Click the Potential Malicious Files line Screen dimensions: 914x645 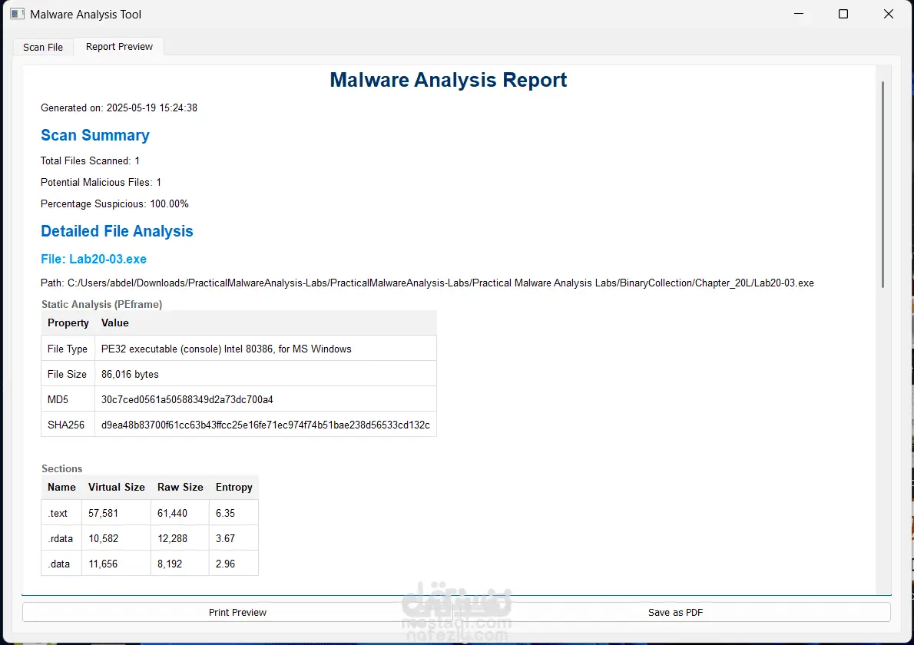[101, 183]
